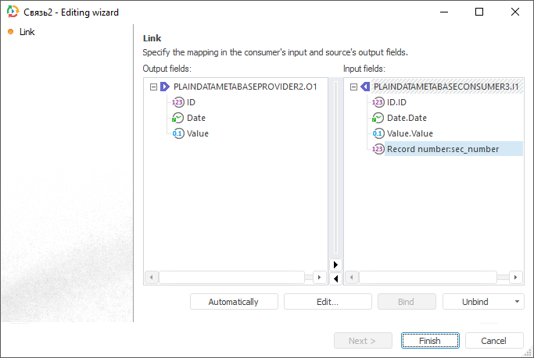This screenshot has width=534, height=358.
Task: Open the Unbind dropdown arrow
Action: pos(516,302)
